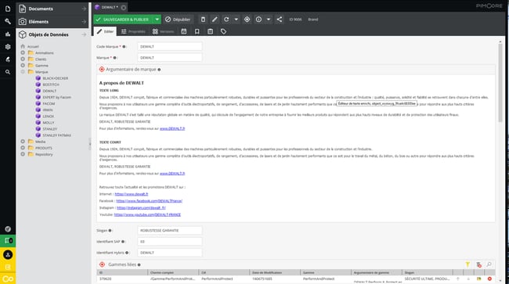Click the Dépublier button
509x284 pixels.
tap(178, 20)
